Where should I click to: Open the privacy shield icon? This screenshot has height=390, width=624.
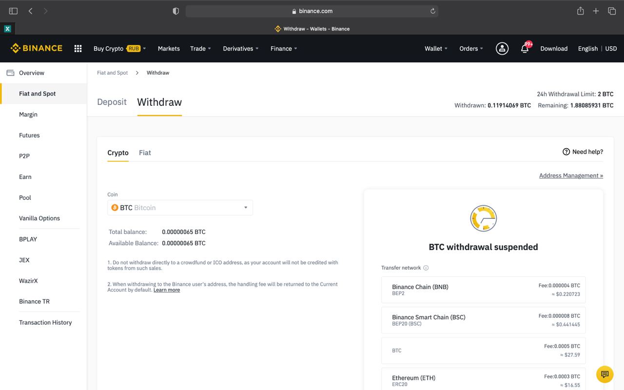[176, 11]
